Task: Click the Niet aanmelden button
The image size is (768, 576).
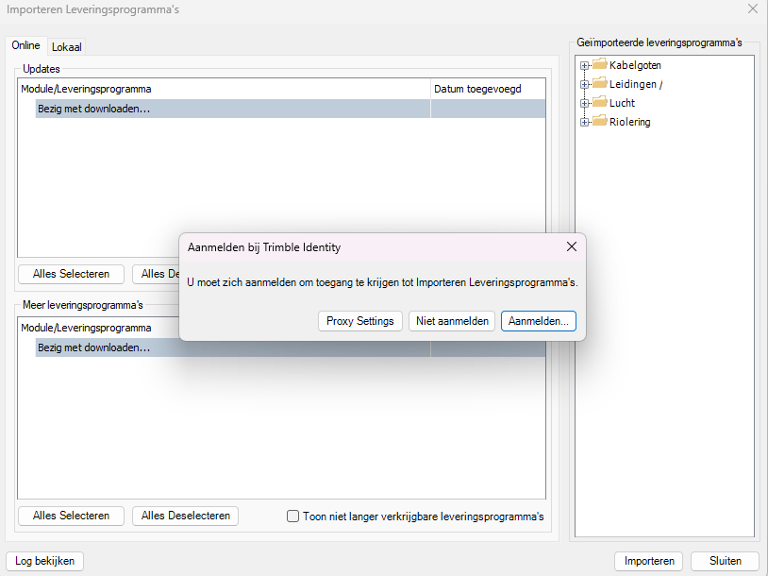Action: (x=452, y=321)
